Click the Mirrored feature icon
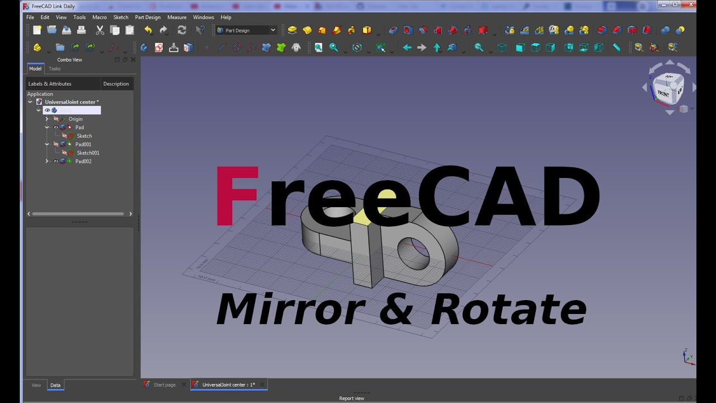The width and height of the screenshot is (716, 403). click(x=509, y=30)
